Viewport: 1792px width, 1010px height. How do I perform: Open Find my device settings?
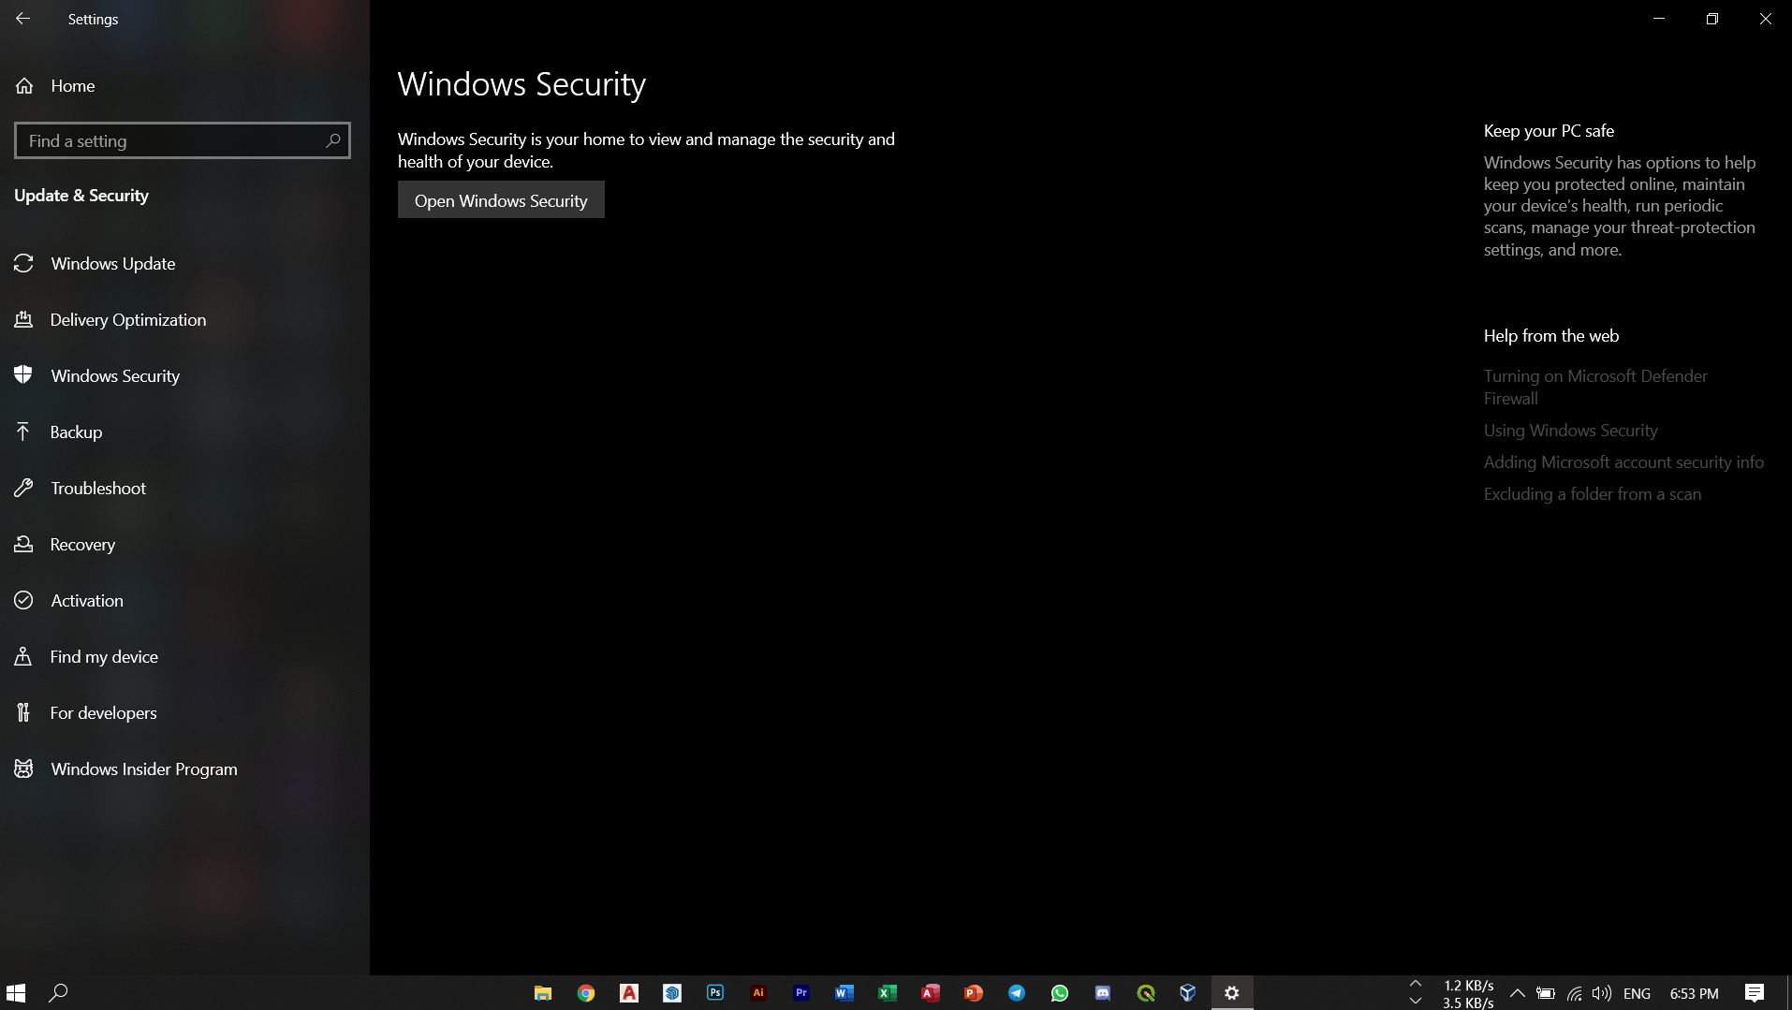[x=104, y=656]
